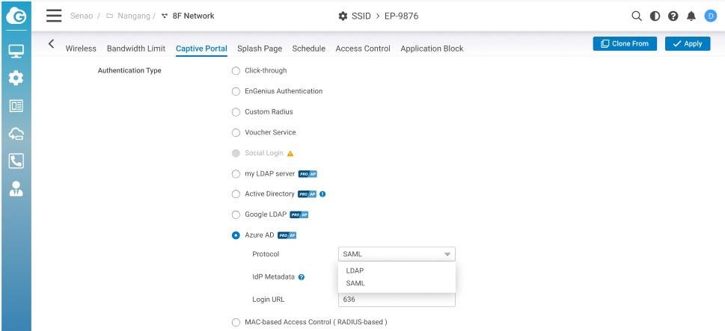
Task: Click the Active Directory info icon
Action: 322,194
